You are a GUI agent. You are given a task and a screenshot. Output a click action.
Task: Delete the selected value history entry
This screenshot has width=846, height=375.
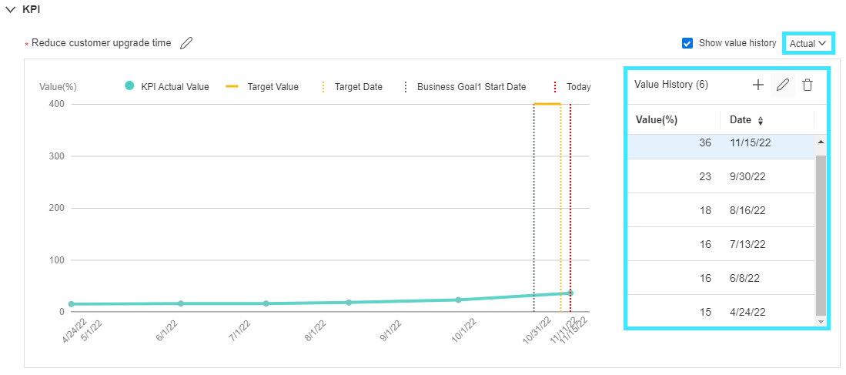[807, 85]
